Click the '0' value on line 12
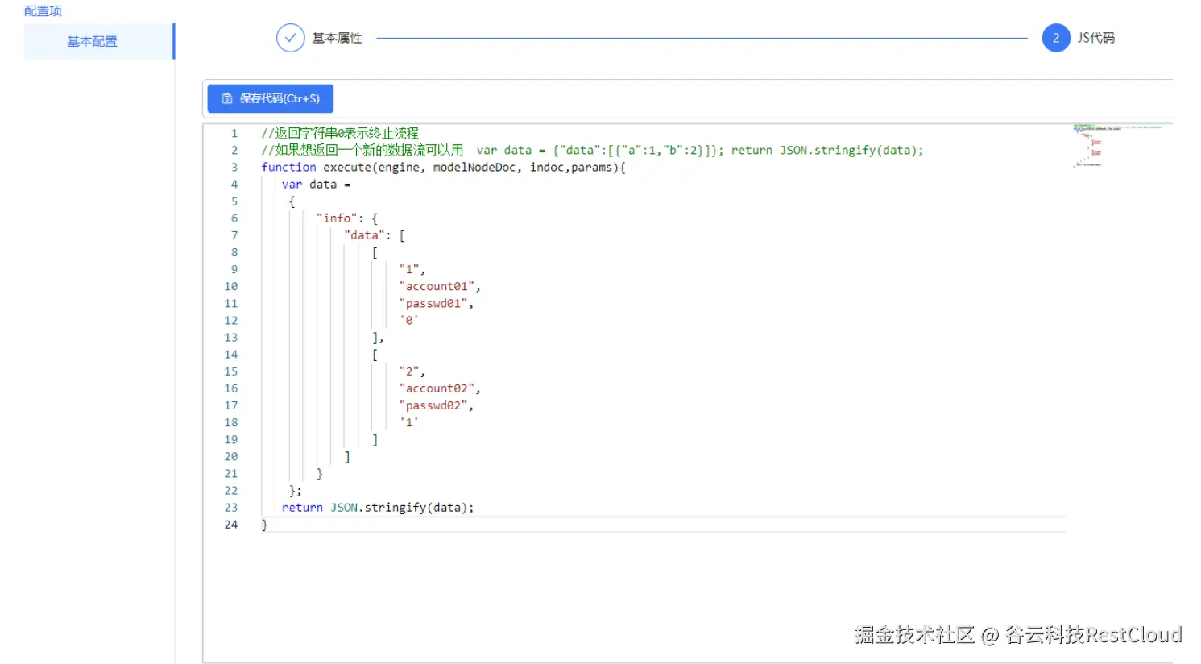 tap(409, 321)
